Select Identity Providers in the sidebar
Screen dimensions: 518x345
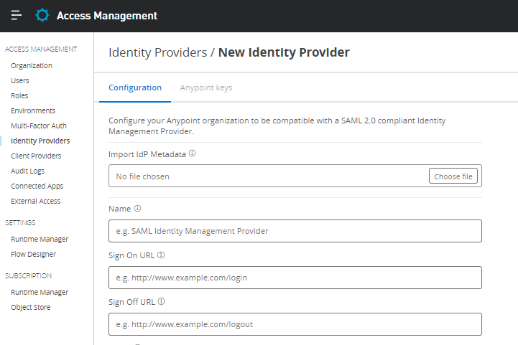(x=40, y=141)
